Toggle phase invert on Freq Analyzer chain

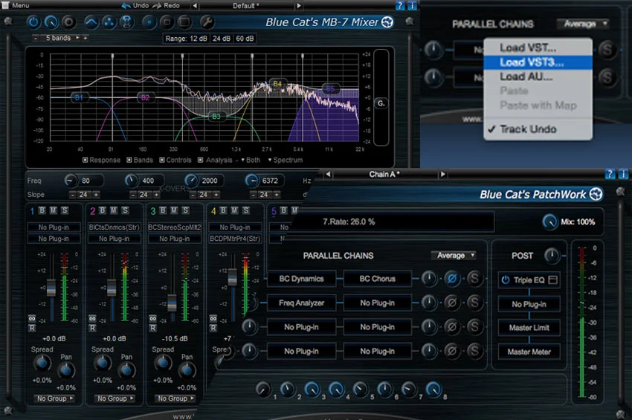click(452, 303)
